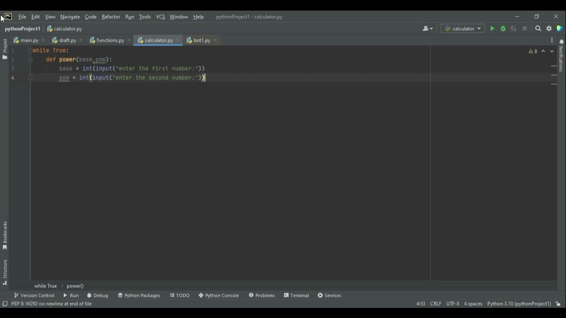Open the Services tool window
Viewport: 566px width, 318px height.
329,295
